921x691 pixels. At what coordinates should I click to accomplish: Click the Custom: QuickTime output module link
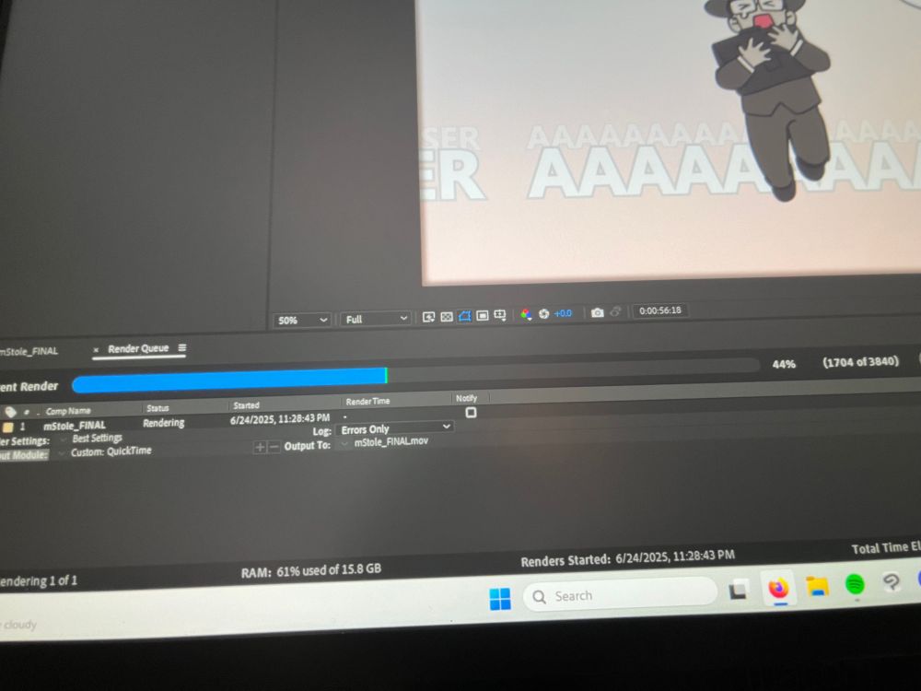pyautogui.click(x=111, y=451)
